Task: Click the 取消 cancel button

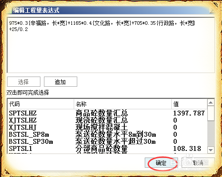Action: pyautogui.click(x=198, y=163)
